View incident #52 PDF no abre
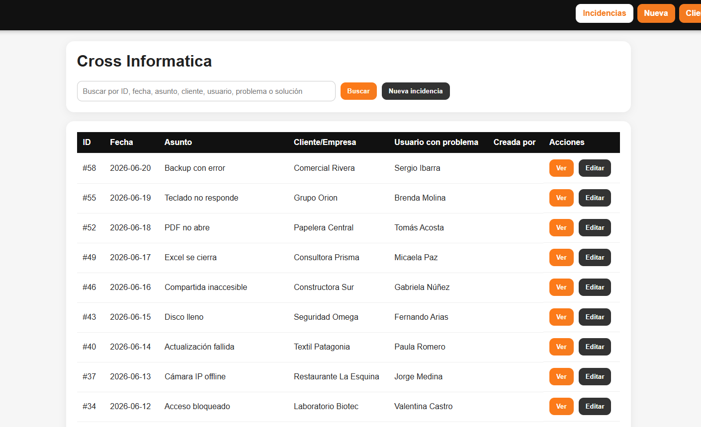This screenshot has height=427, width=701. click(561, 228)
